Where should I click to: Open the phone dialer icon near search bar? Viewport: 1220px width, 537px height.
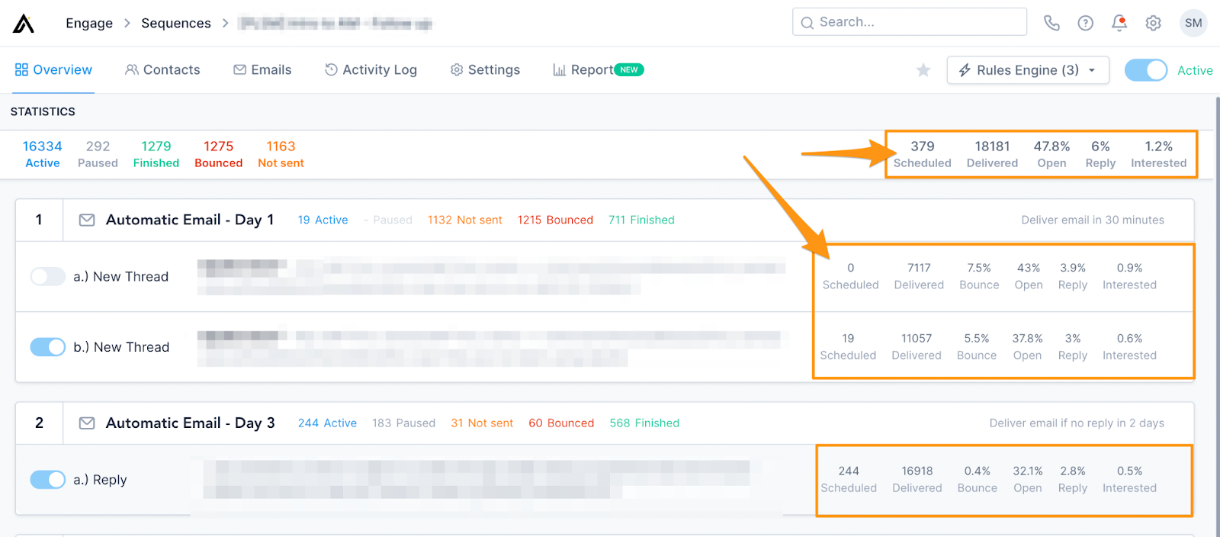point(1051,23)
